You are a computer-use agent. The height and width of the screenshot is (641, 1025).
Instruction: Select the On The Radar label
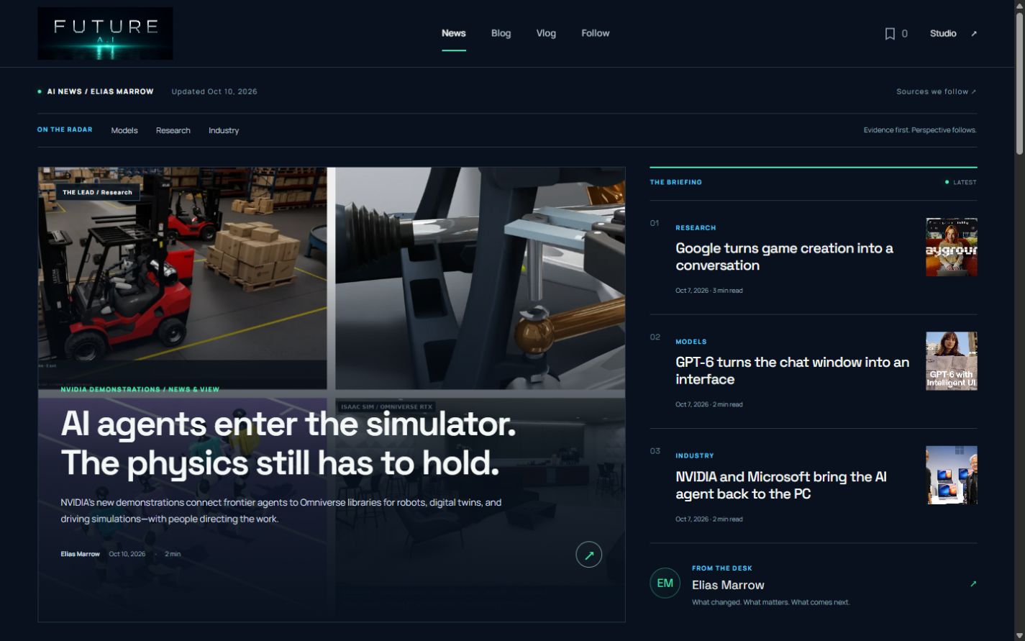(65, 129)
